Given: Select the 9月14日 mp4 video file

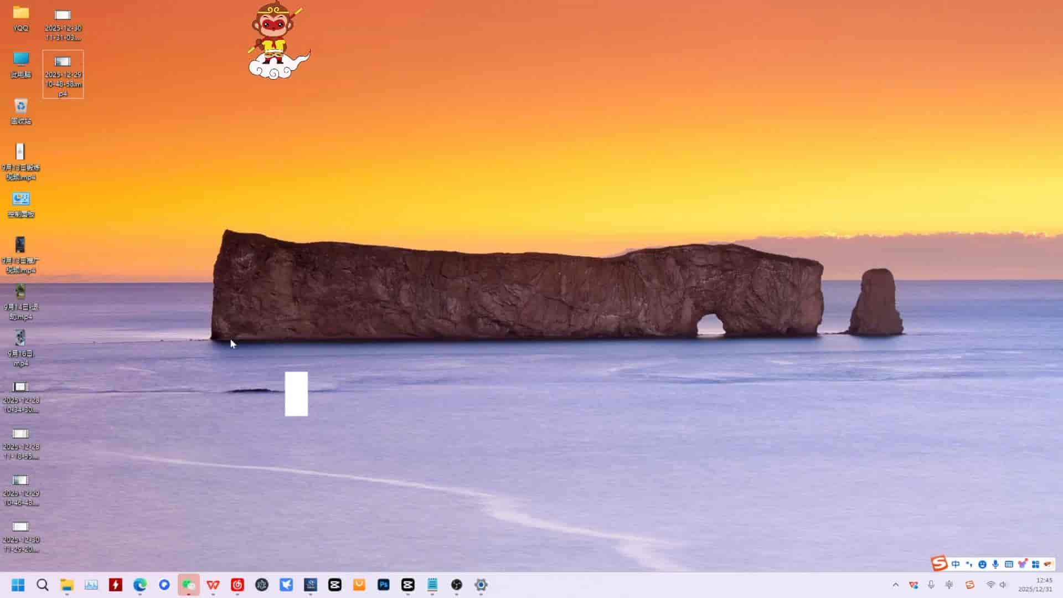Looking at the screenshot, I should point(21,302).
